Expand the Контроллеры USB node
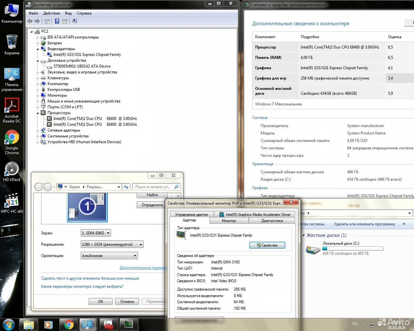Viewport: 414px width, 331px height. [x=38, y=90]
